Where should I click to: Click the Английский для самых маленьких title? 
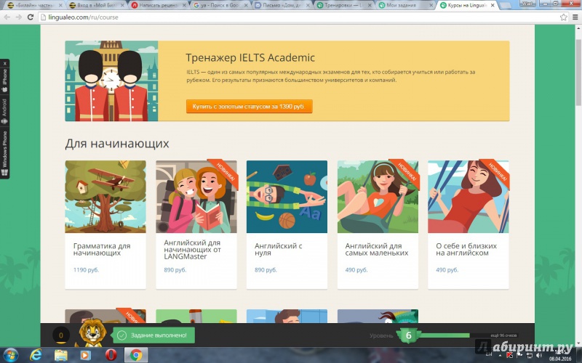pos(377,249)
